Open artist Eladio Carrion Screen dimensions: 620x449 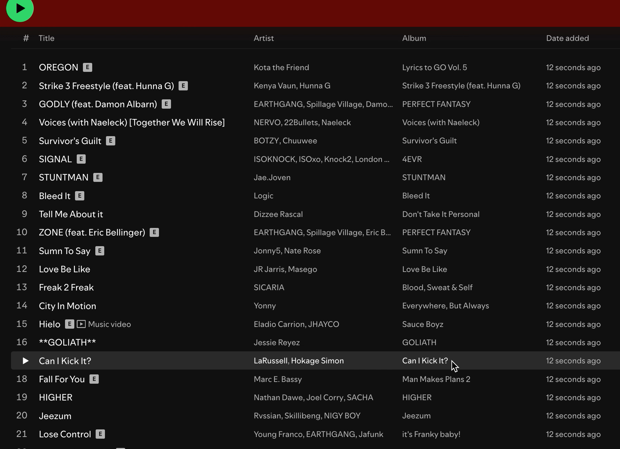tap(279, 324)
